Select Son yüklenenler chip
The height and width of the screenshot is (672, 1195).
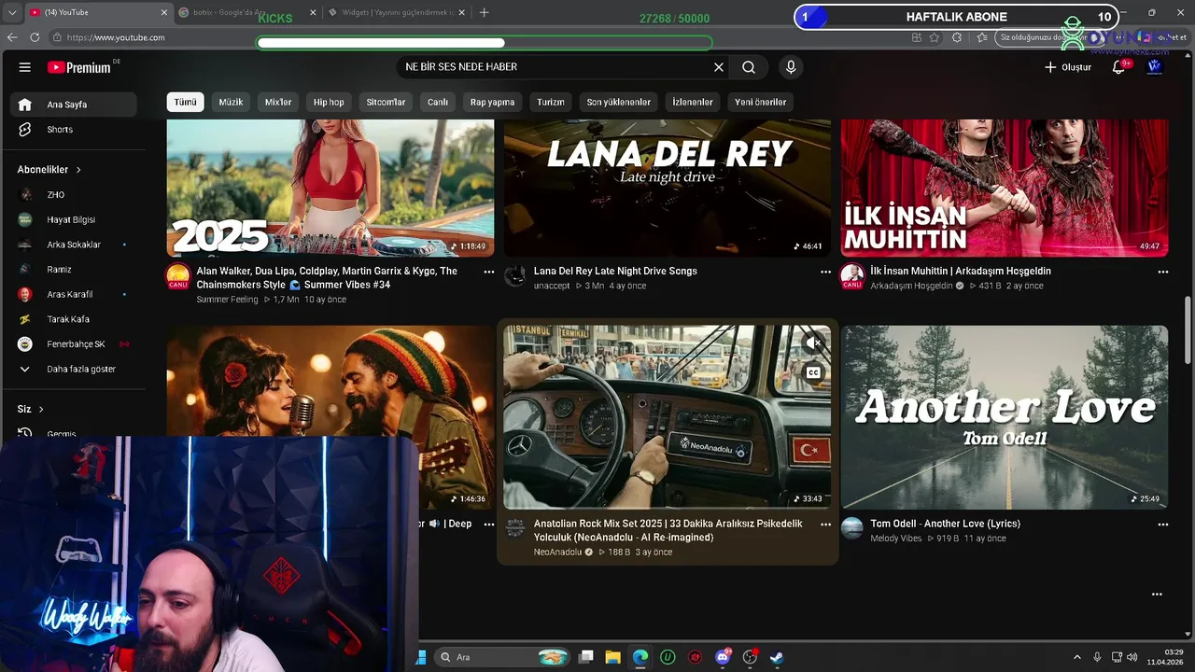pyautogui.click(x=618, y=102)
